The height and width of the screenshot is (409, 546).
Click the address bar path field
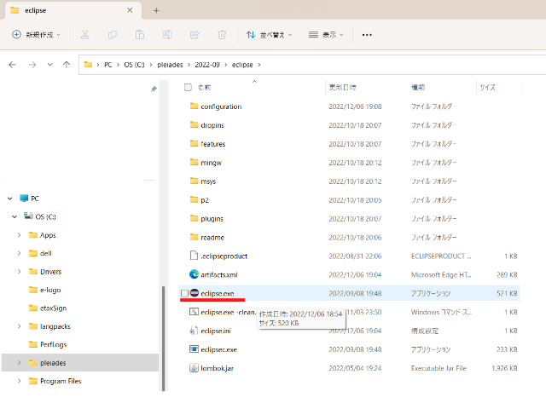point(313,65)
